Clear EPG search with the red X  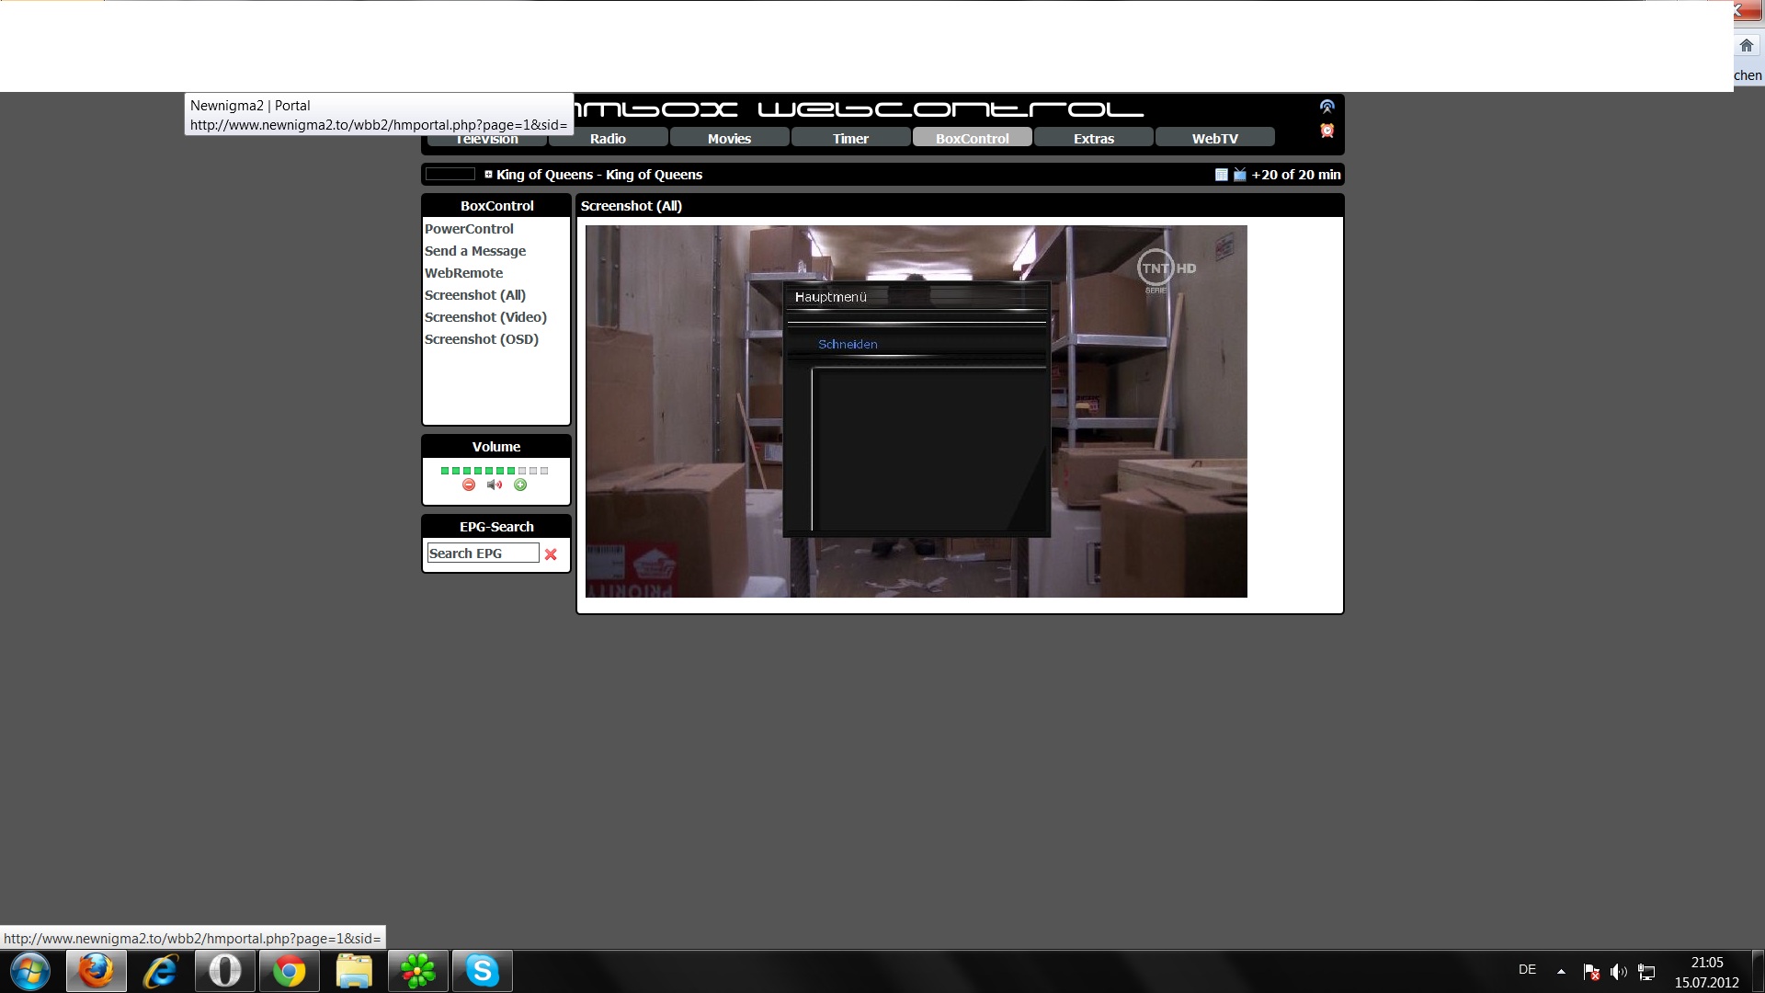pyautogui.click(x=551, y=554)
